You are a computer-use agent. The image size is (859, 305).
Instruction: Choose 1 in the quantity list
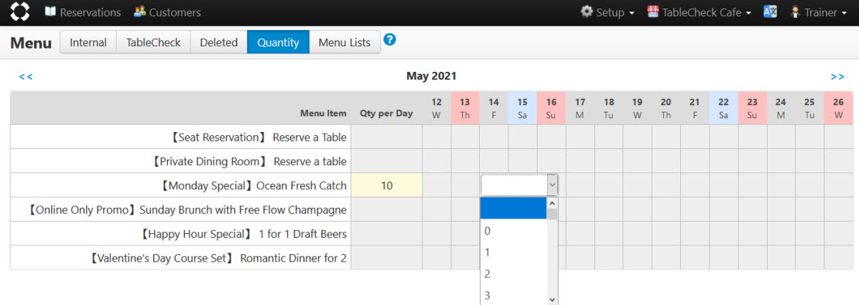point(513,252)
